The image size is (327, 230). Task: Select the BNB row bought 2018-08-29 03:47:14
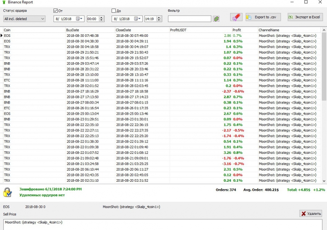(162, 64)
